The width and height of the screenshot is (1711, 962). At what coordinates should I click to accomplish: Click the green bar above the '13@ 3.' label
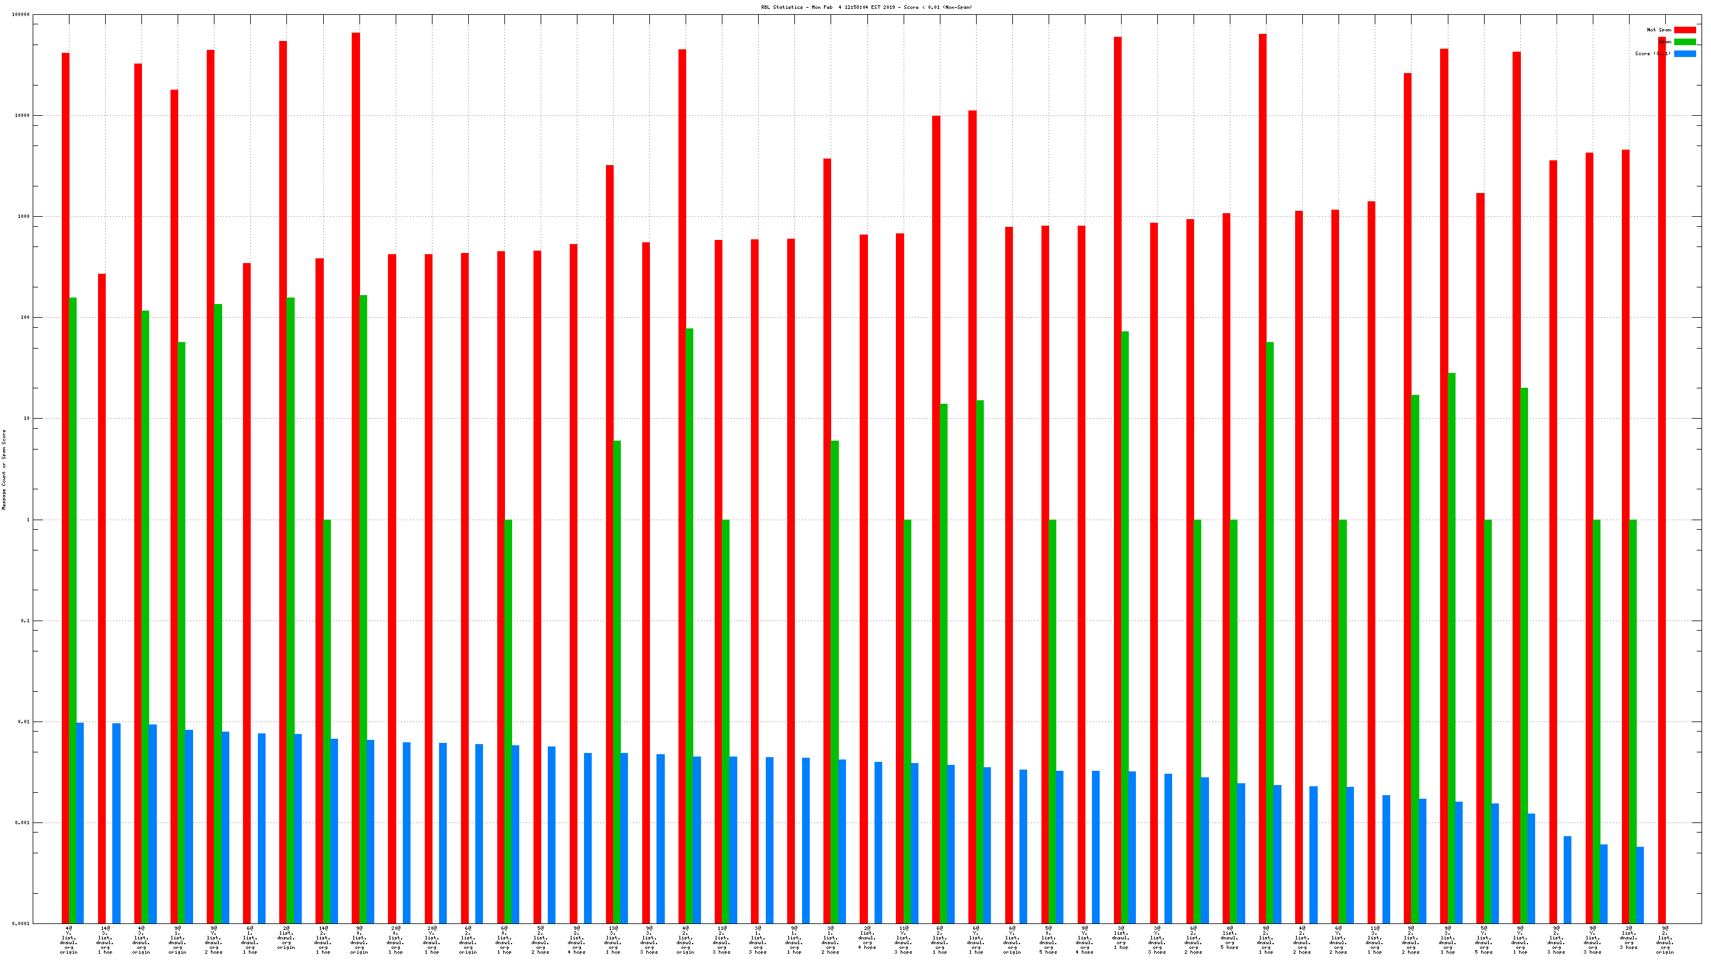617,681
